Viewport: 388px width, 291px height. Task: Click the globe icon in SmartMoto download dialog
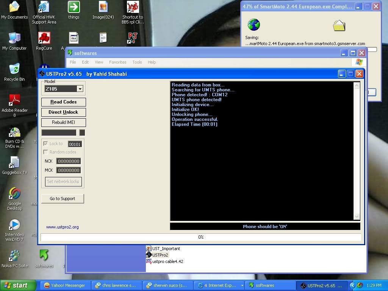click(x=253, y=25)
